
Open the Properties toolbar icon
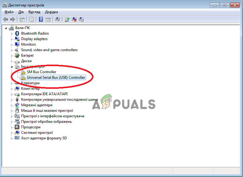tap(31, 20)
